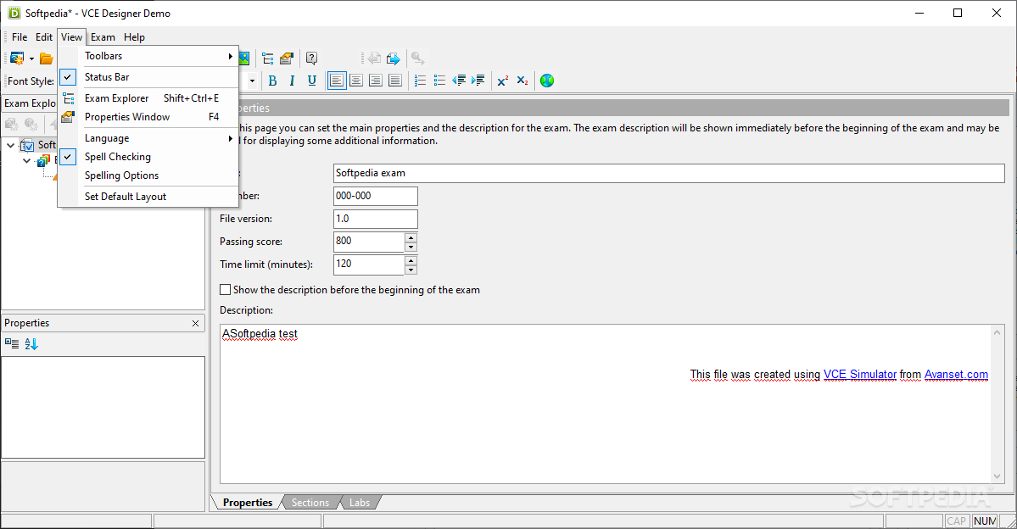This screenshot has width=1017, height=529.
Task: Click the blue forward arrow toolbar icon
Action: coord(393,58)
